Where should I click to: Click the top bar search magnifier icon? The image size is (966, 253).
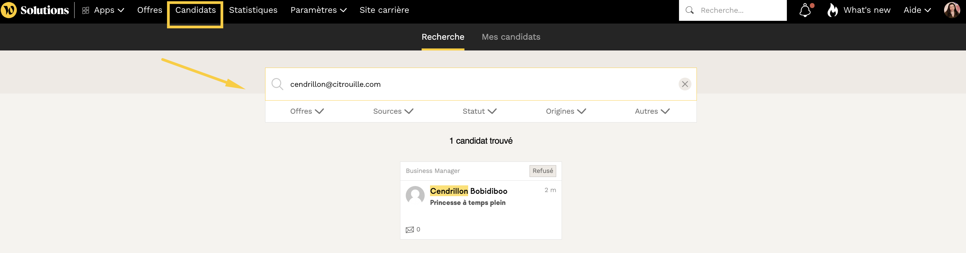coord(689,10)
